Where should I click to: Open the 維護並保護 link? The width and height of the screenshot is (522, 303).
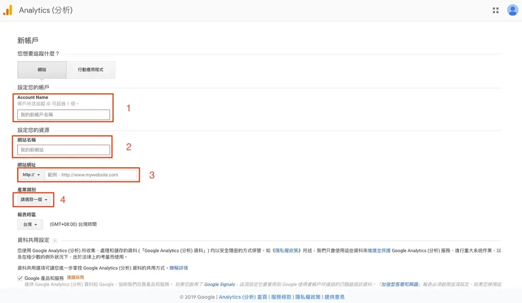point(379,251)
